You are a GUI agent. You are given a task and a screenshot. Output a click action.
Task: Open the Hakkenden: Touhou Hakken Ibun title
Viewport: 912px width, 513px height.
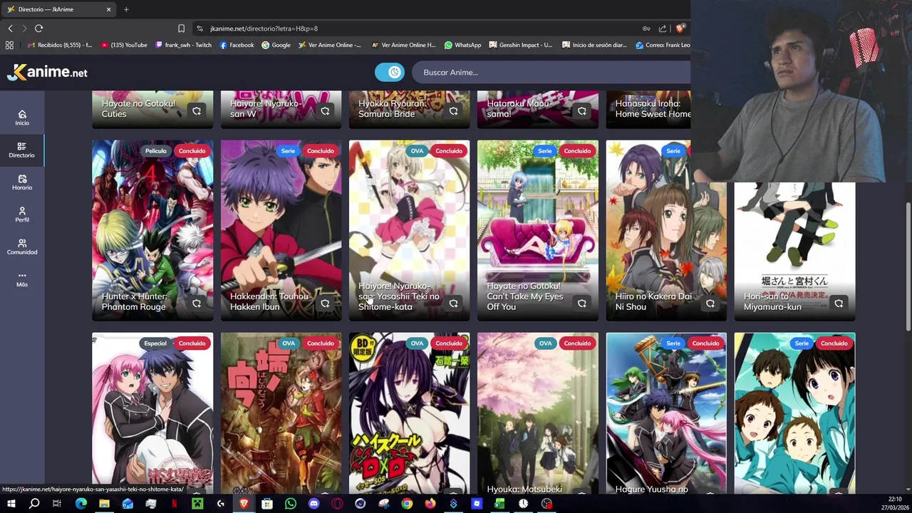tap(269, 301)
